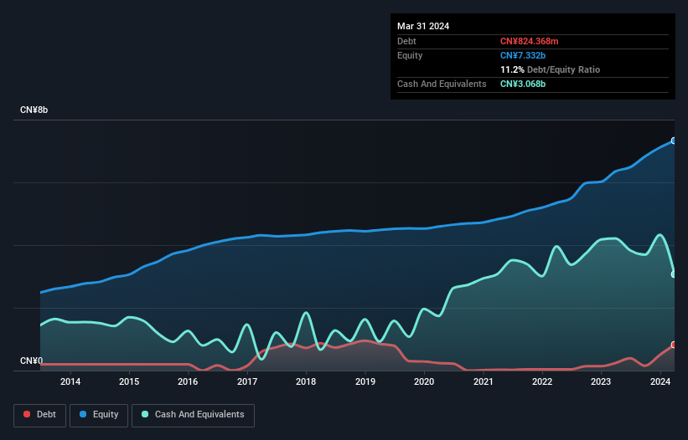Click the Equity row label in tooltip
This screenshot has width=688, height=440.
[410, 55]
